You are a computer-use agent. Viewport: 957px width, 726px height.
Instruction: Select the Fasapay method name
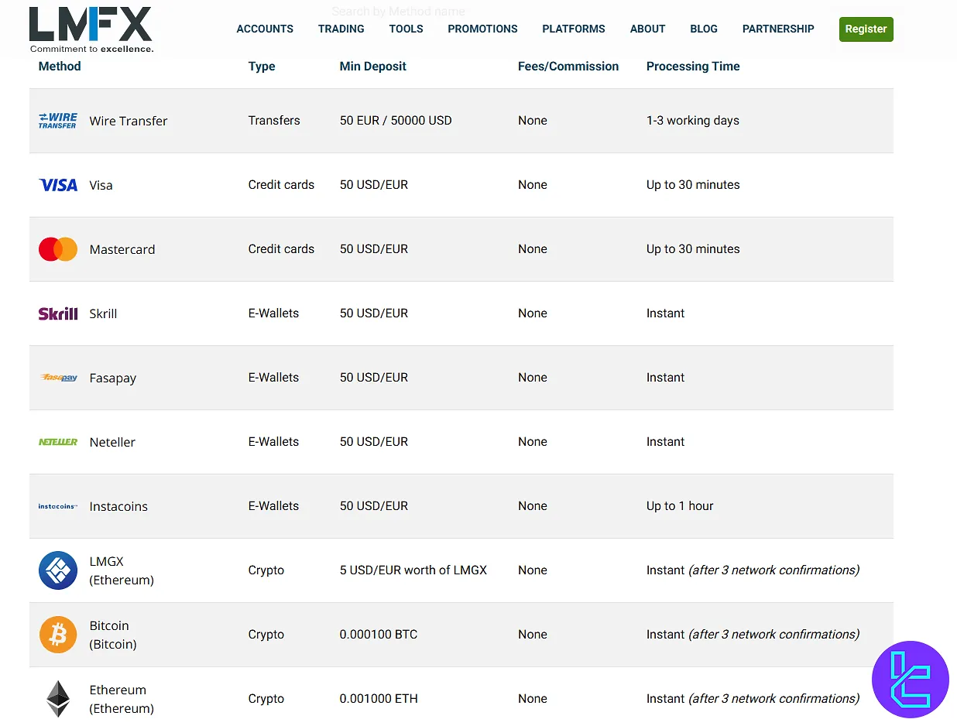(x=113, y=378)
